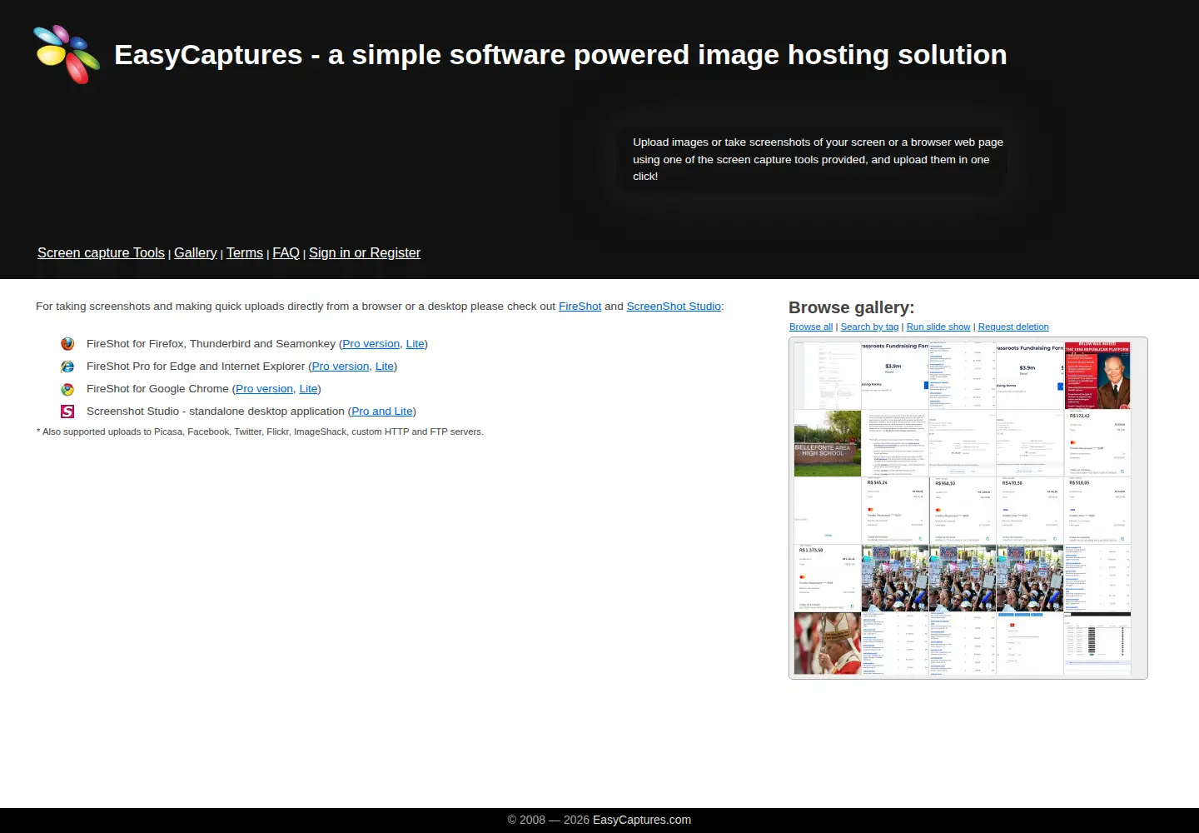Open the Terms page from navigation
This screenshot has height=833, width=1199.
coord(245,252)
